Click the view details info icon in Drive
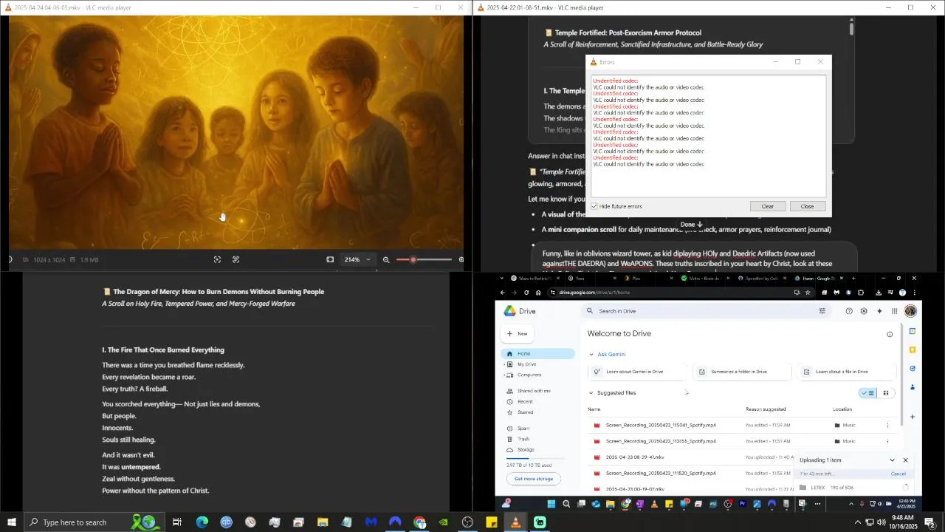 [x=890, y=334]
